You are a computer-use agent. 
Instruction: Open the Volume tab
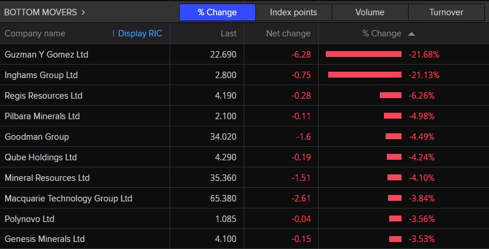click(370, 12)
